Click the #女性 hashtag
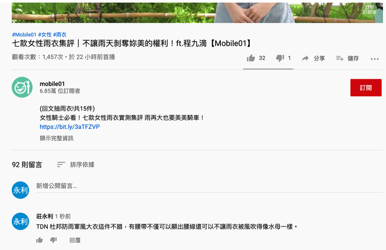The image size is (386, 250). pos(45,35)
